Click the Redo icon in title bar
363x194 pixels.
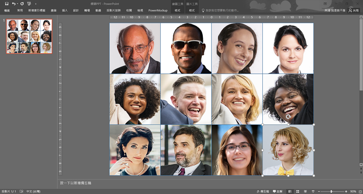22,4
